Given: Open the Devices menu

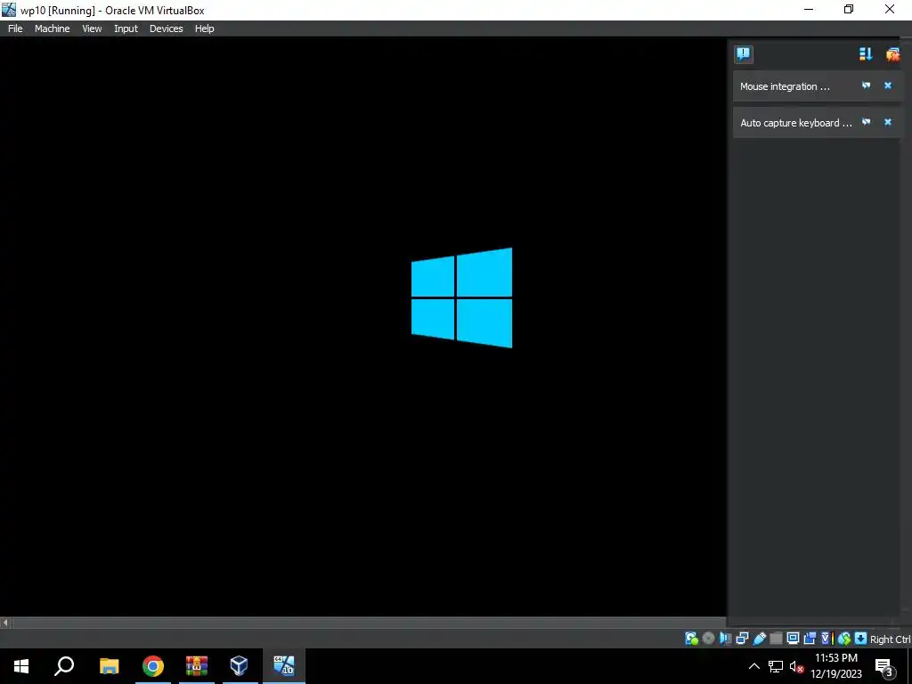Looking at the screenshot, I should click(166, 28).
